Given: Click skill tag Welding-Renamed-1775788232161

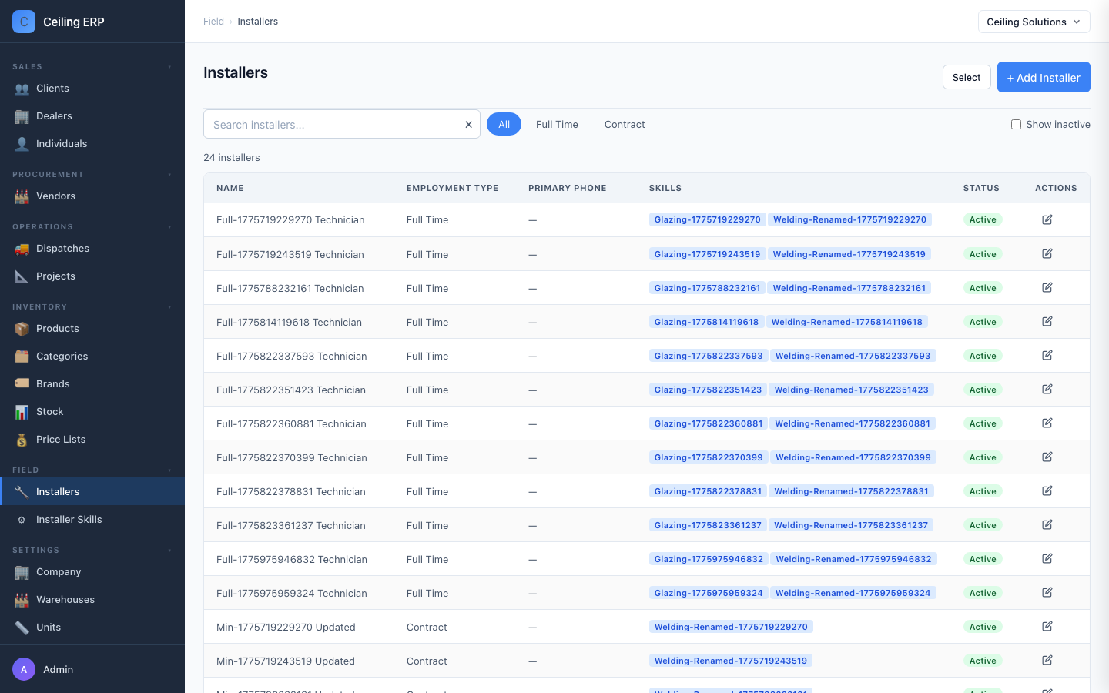Looking at the screenshot, I should click(x=849, y=288).
